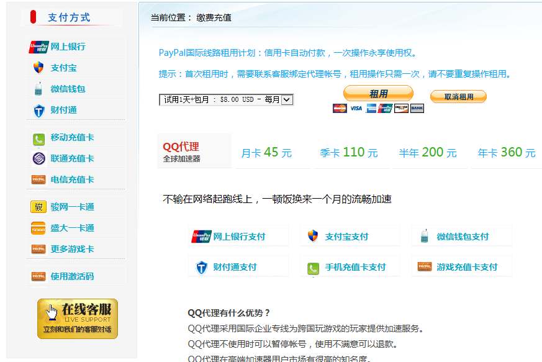This screenshot has height=362, width=542.
Task: Click the phone icon beside 微信钱包支付
Action: pos(425,236)
